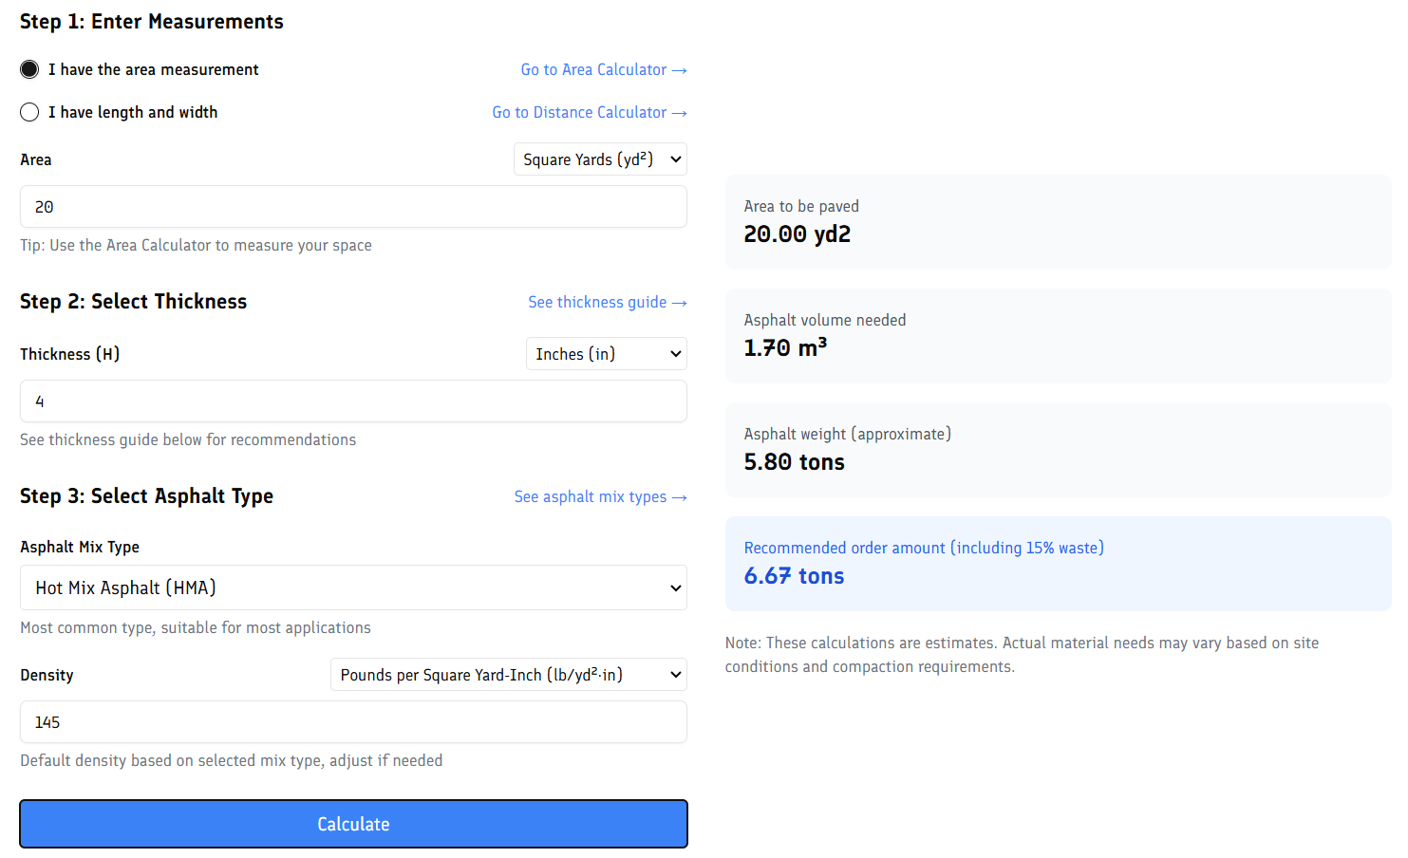Click the 'Thickness (H)' field label
1408x858 pixels.
point(69,354)
